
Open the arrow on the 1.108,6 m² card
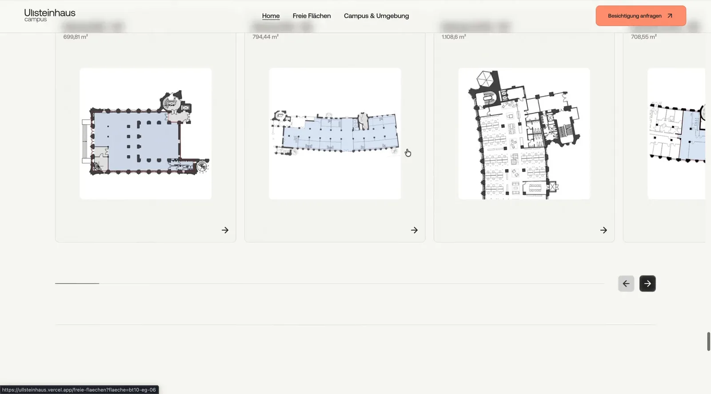click(x=603, y=230)
